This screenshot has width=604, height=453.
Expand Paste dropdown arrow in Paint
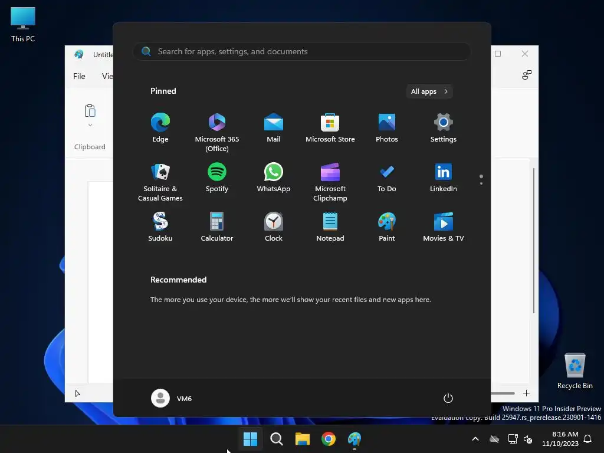pos(90,125)
